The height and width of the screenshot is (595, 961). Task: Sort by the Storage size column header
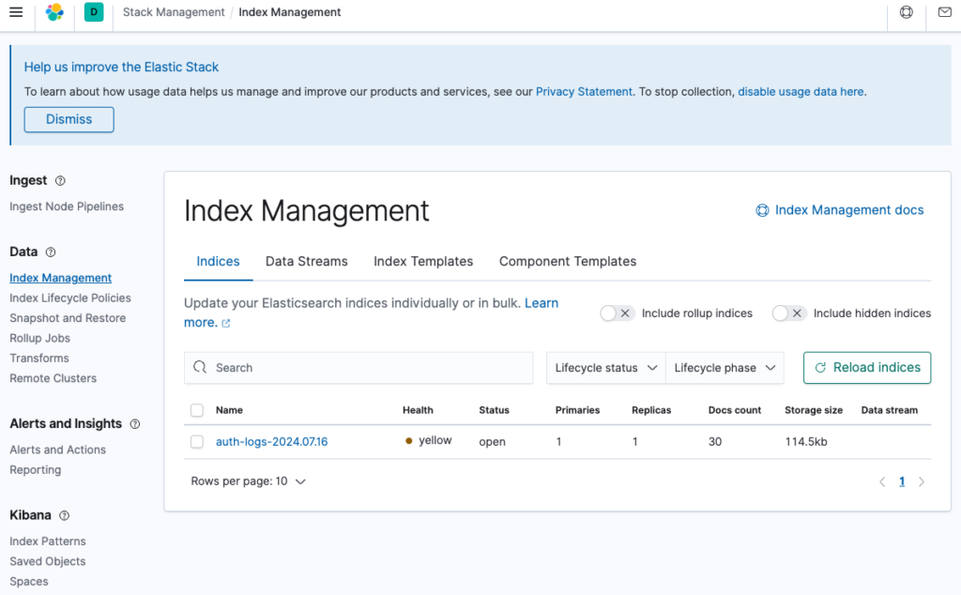click(x=814, y=410)
